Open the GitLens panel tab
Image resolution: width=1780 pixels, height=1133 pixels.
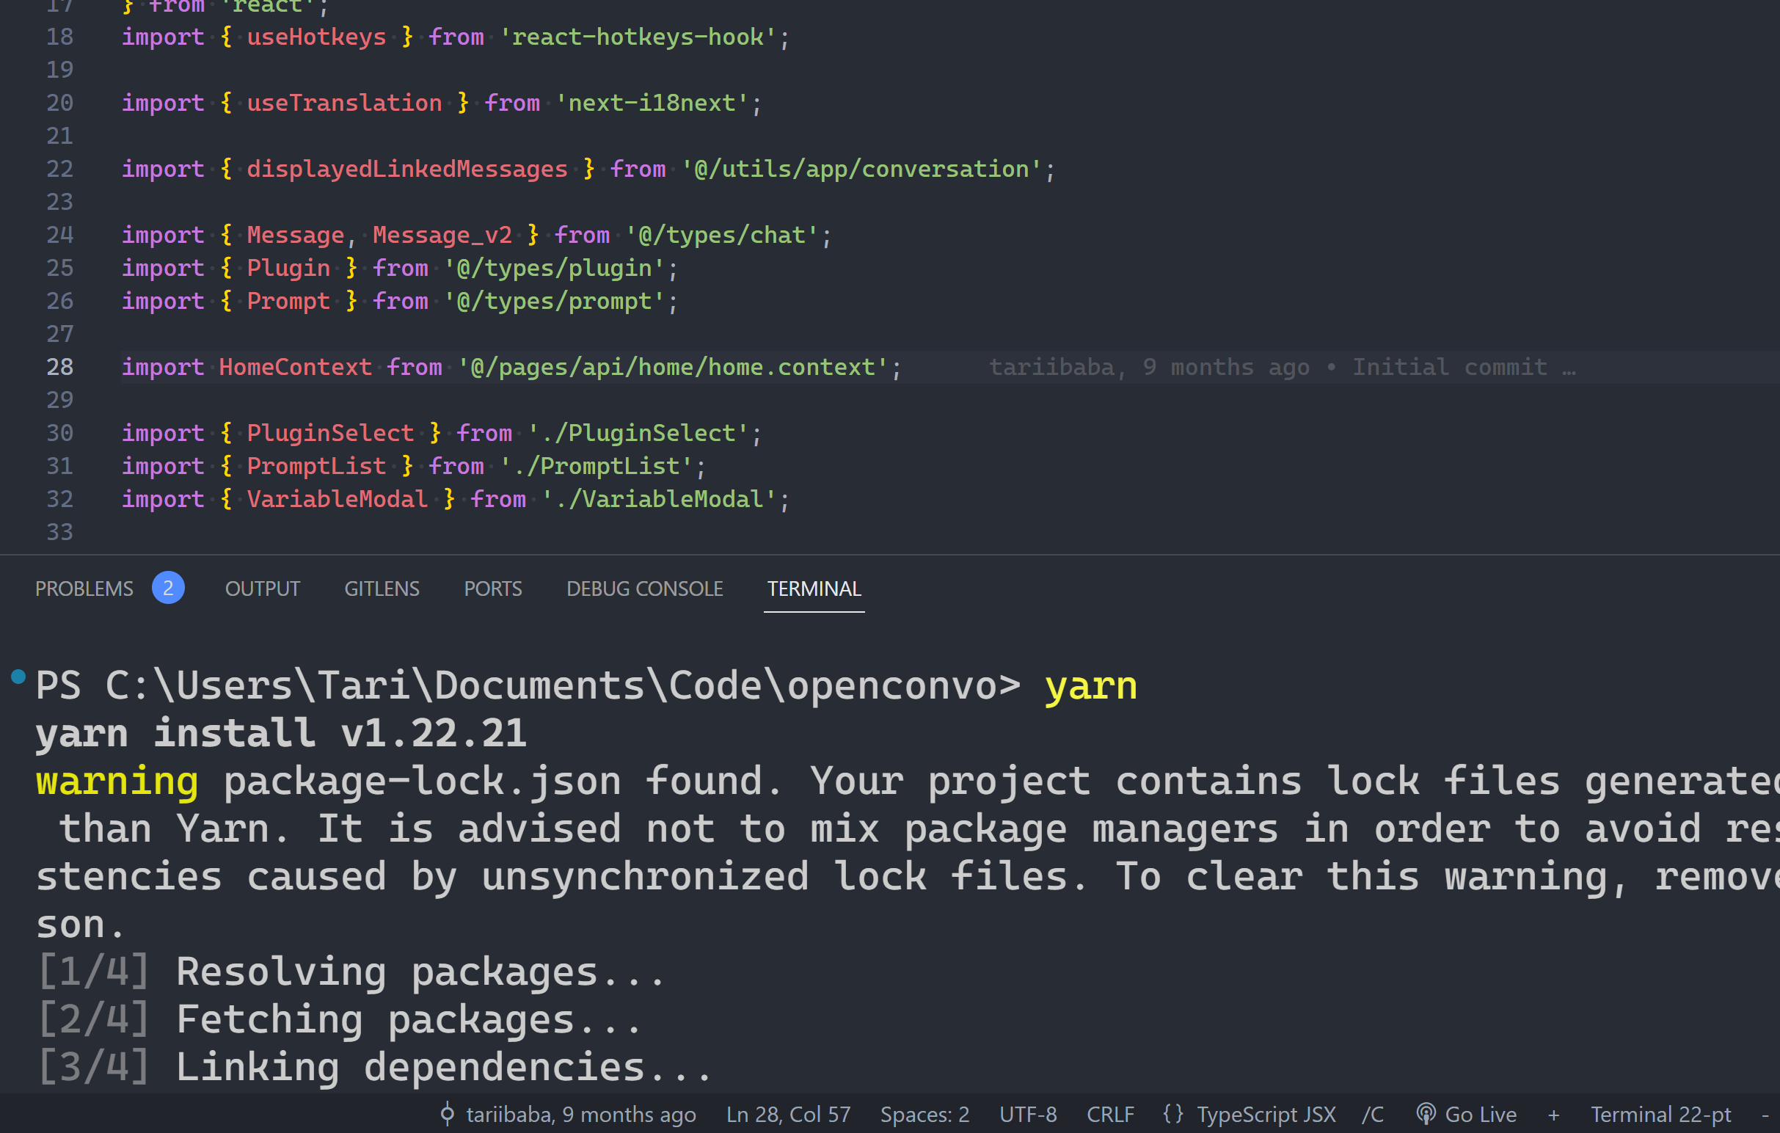pyautogui.click(x=382, y=589)
